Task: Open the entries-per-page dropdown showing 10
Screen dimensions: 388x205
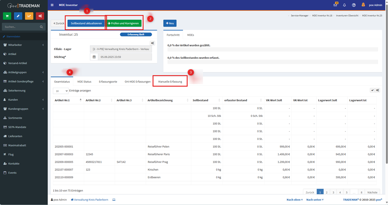Action: 61,91
